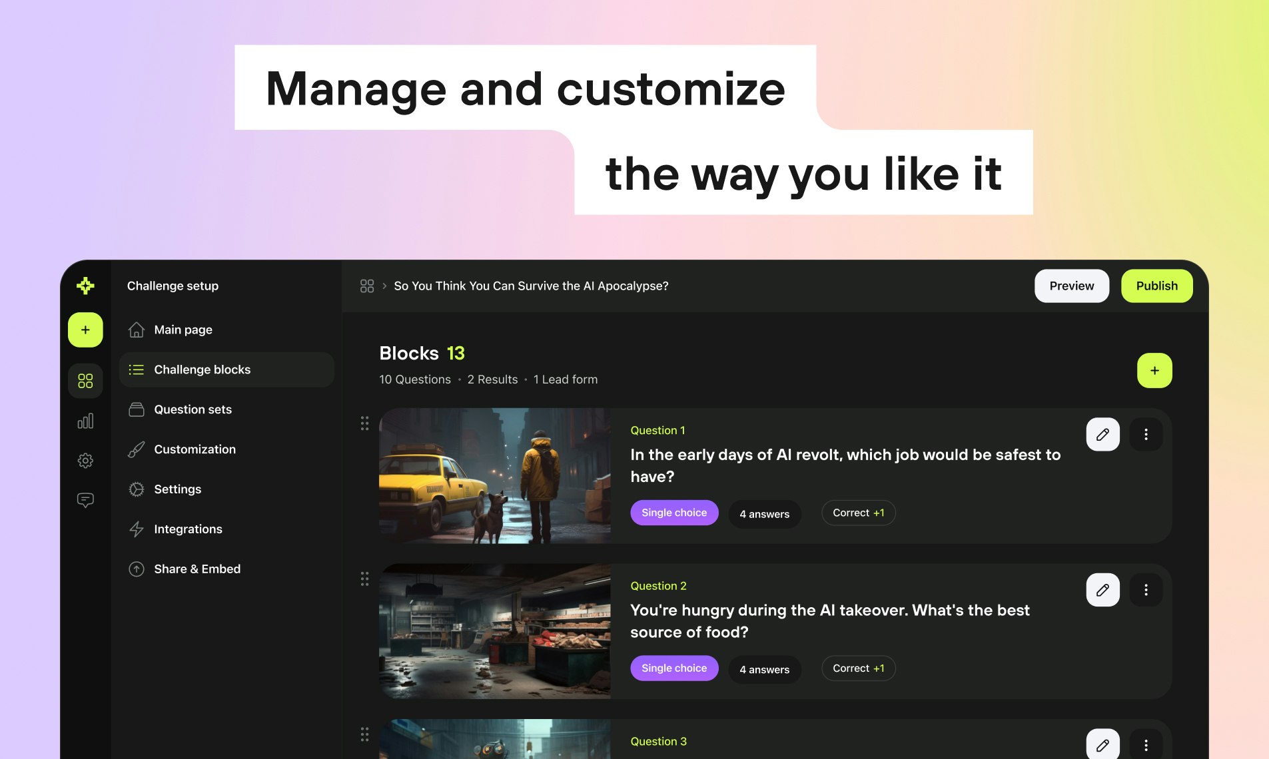Click question text about safest job
This screenshot has height=759, width=1269.
pyautogui.click(x=845, y=465)
